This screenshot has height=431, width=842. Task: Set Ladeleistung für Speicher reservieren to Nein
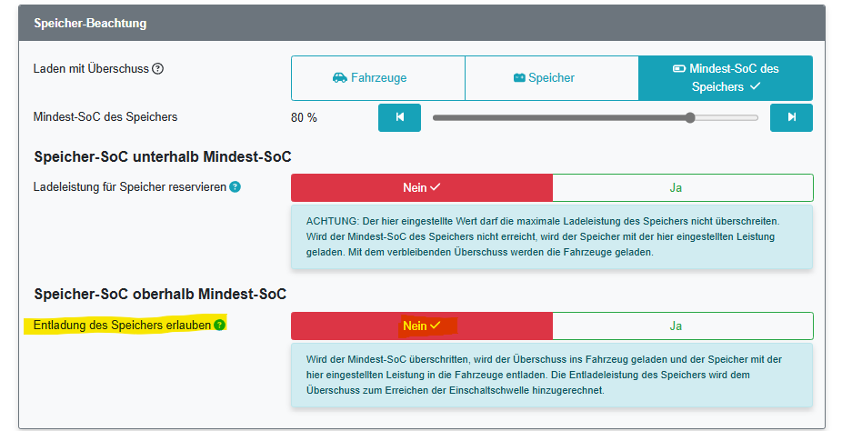(x=421, y=187)
